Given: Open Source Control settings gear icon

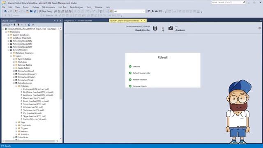Looking at the screenshot, I should [259, 28].
